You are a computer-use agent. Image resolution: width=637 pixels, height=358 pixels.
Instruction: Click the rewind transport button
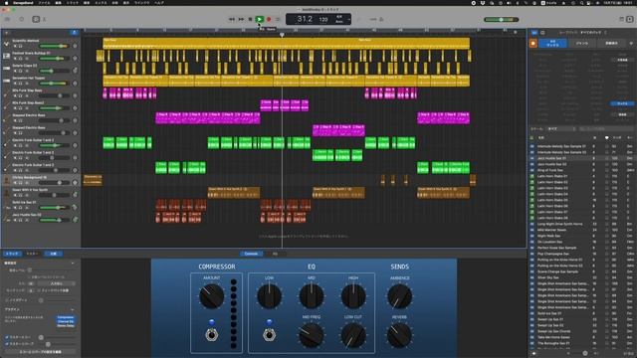click(232, 19)
